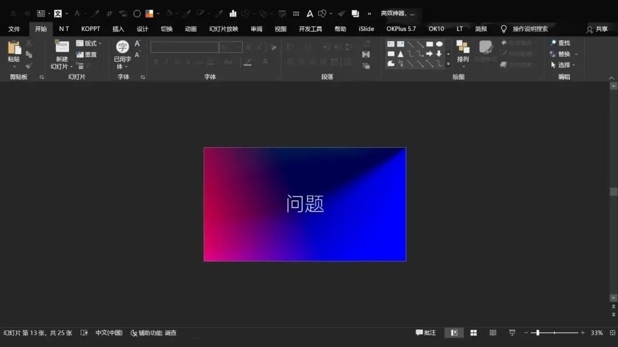Switch to Reading view

pyautogui.click(x=493, y=333)
